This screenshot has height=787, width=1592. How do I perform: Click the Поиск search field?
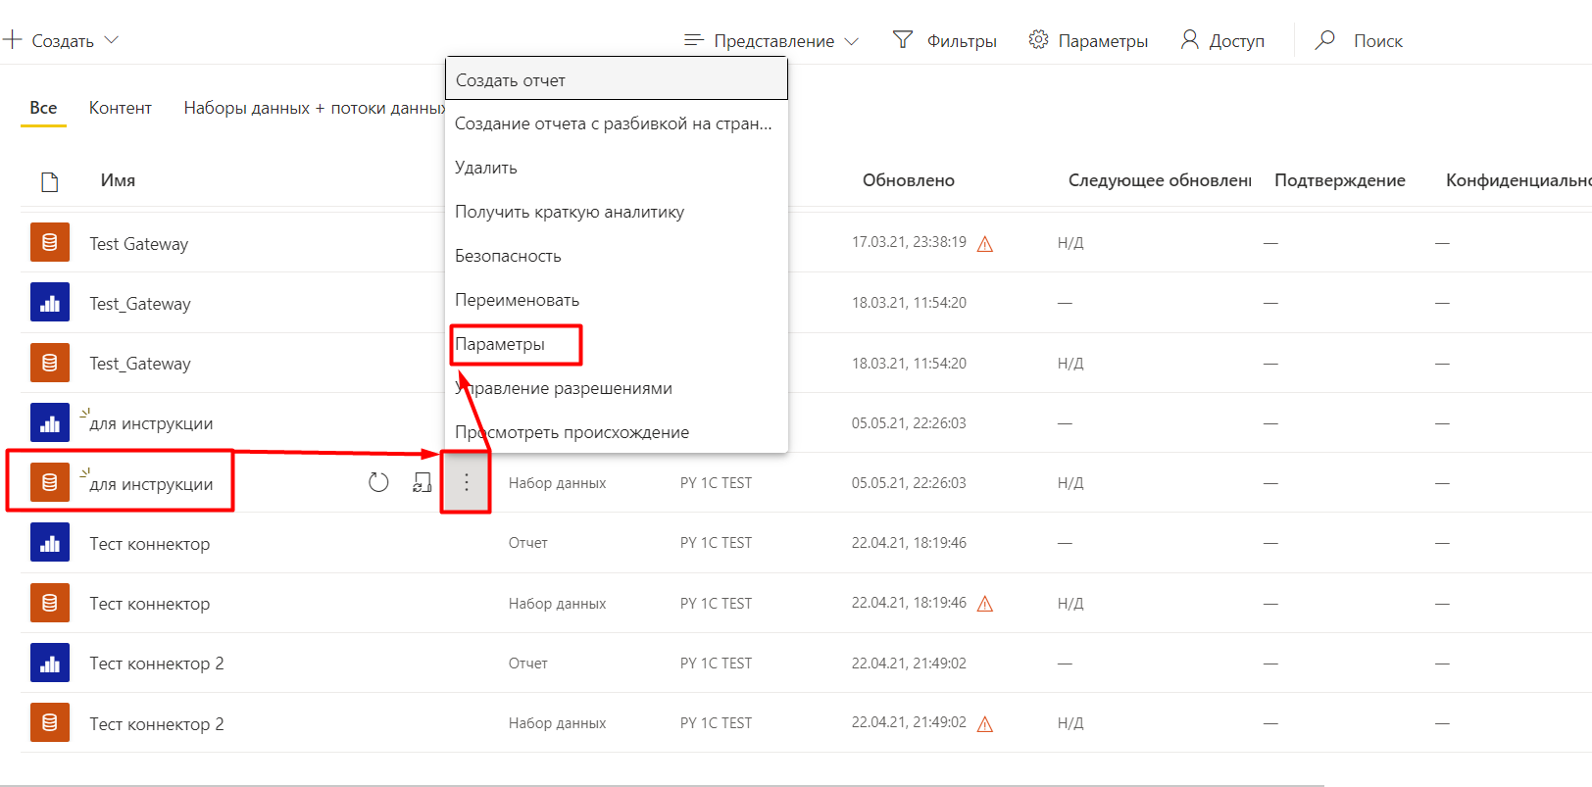coord(1377,41)
